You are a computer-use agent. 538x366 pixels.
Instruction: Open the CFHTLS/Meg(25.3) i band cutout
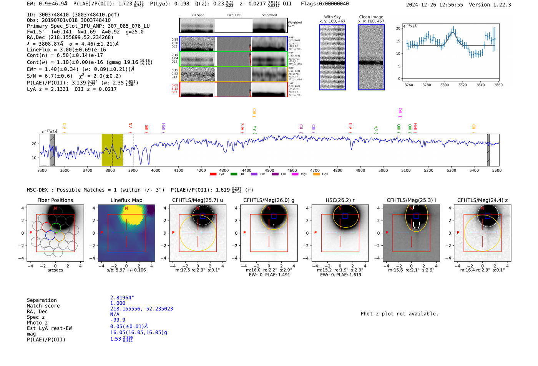tap(412, 233)
